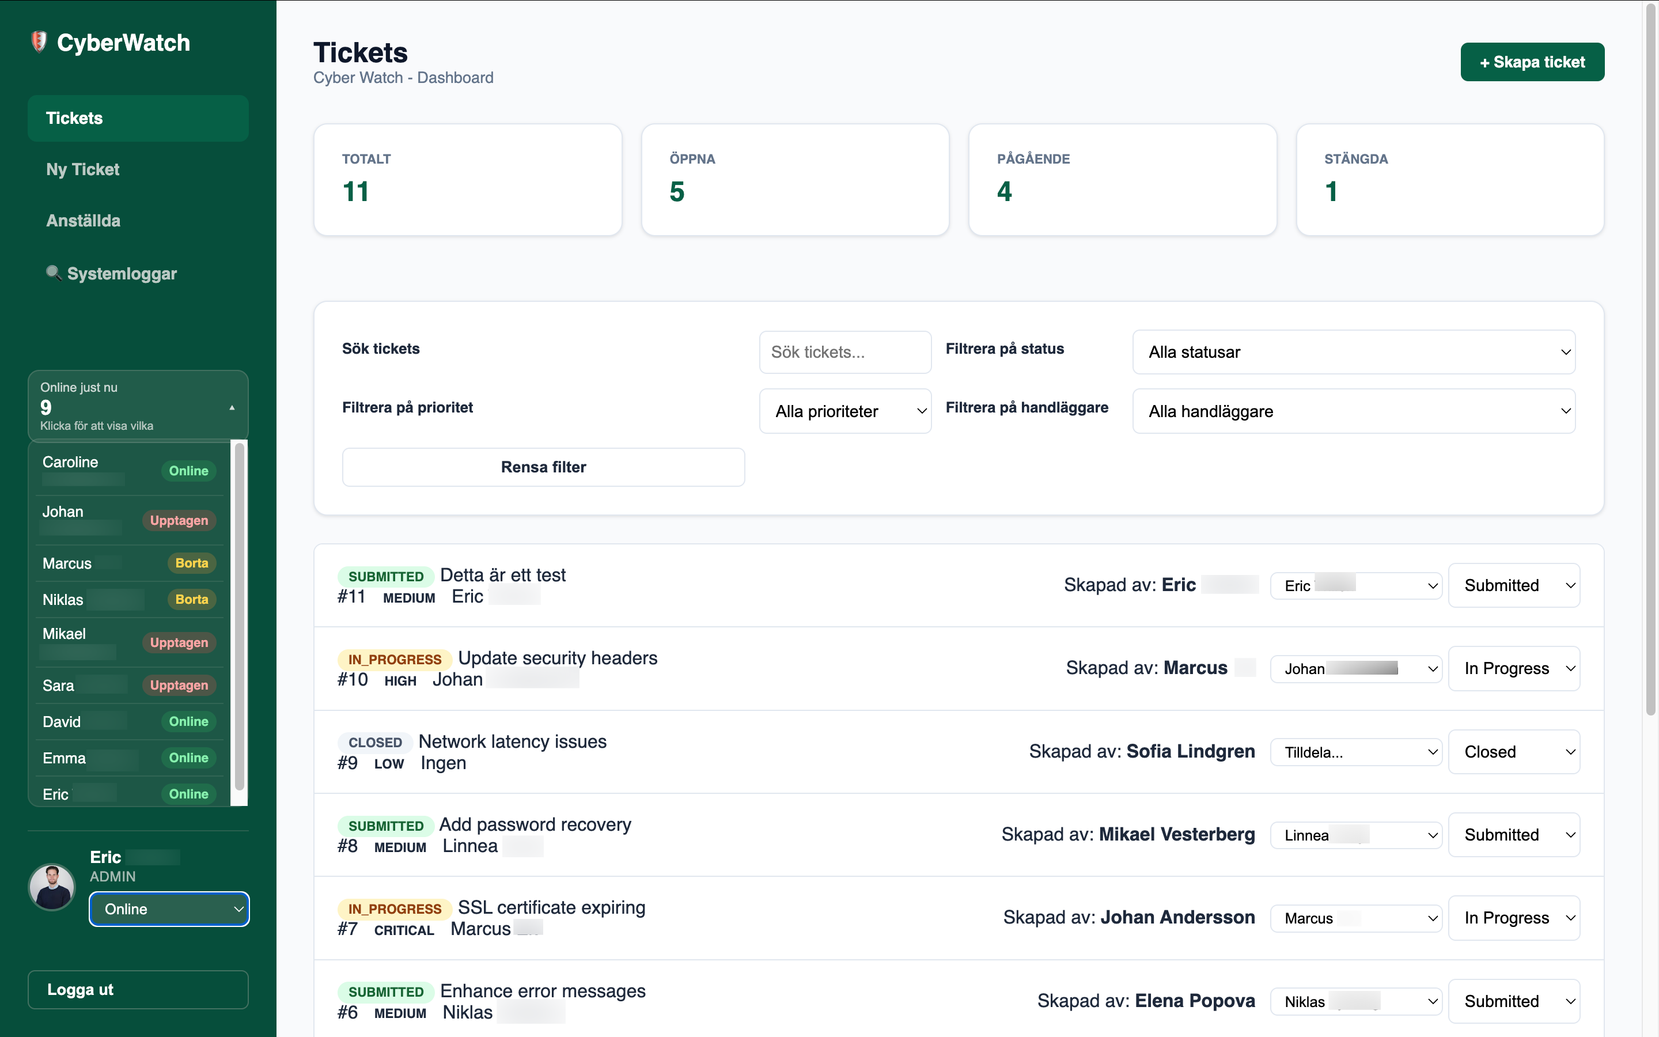This screenshot has height=1037, width=1659.
Task: Click the SUBMITTED badge on ticket #11
Action: [386, 576]
